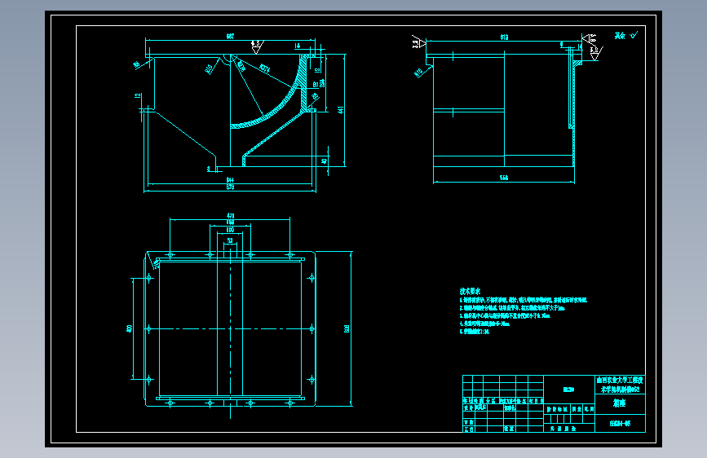The image size is (707, 458).
Task: Select the university name cell in title block
Action: [620, 385]
